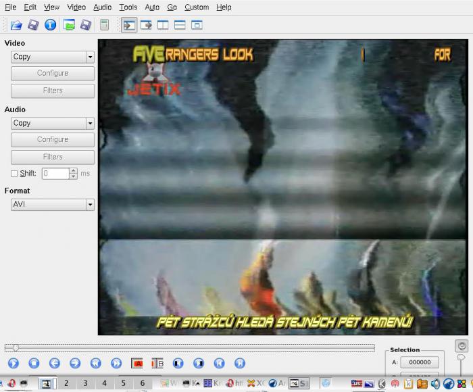The width and height of the screenshot is (473, 392).
Task: Open the Custom menu
Action: click(x=197, y=7)
